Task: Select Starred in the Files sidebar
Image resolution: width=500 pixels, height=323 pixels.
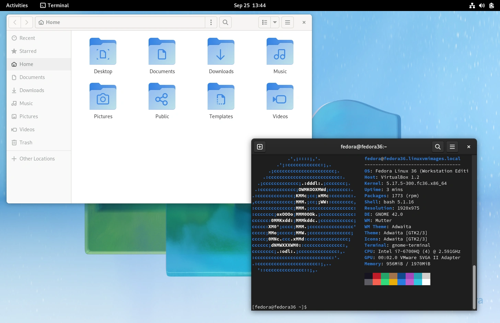Action: tap(27, 51)
